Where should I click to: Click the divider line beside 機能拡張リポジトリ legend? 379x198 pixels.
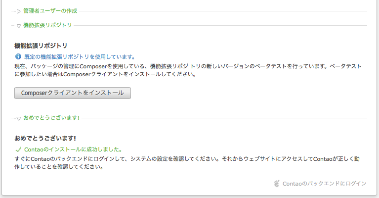coord(220,25)
